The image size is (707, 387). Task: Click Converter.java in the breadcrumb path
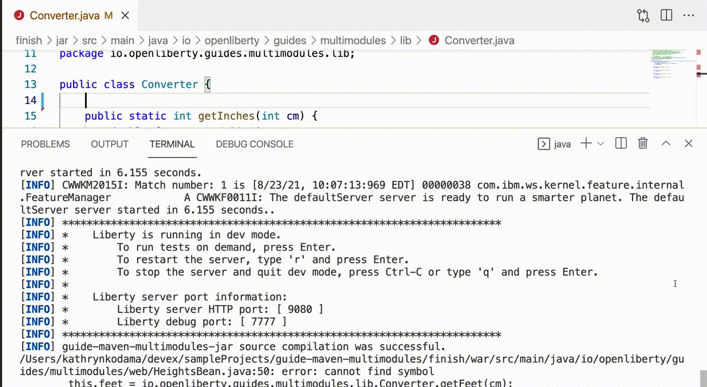(x=479, y=40)
